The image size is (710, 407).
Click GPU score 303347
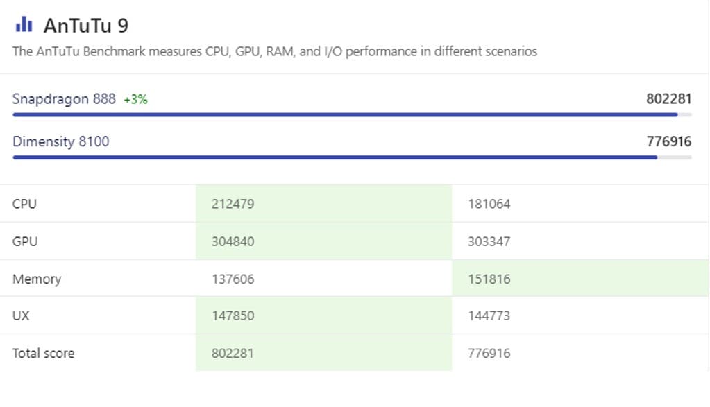click(489, 241)
